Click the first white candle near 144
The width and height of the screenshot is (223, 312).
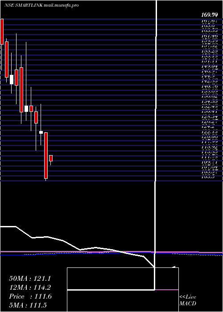click(x=12, y=80)
